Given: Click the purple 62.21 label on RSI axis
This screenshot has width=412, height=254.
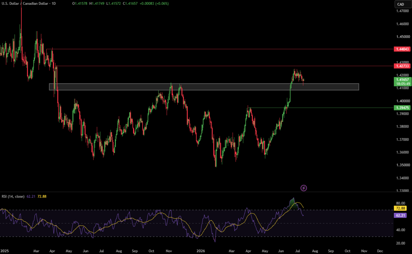Looking at the screenshot, I should pyautogui.click(x=400, y=215).
